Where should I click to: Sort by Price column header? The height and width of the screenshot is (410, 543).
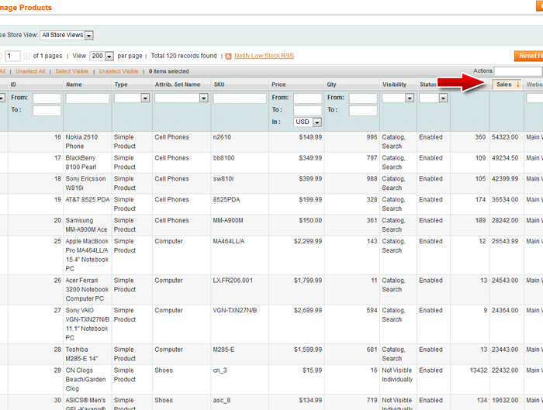click(278, 84)
